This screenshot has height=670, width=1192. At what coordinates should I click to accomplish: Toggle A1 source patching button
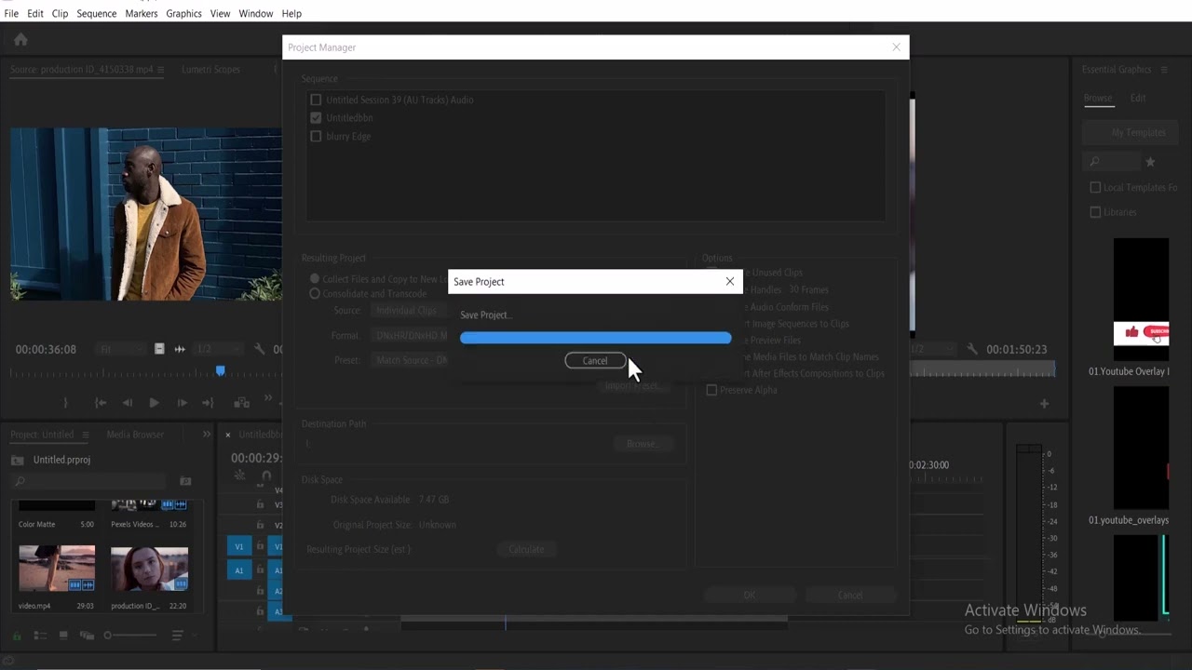point(239,570)
